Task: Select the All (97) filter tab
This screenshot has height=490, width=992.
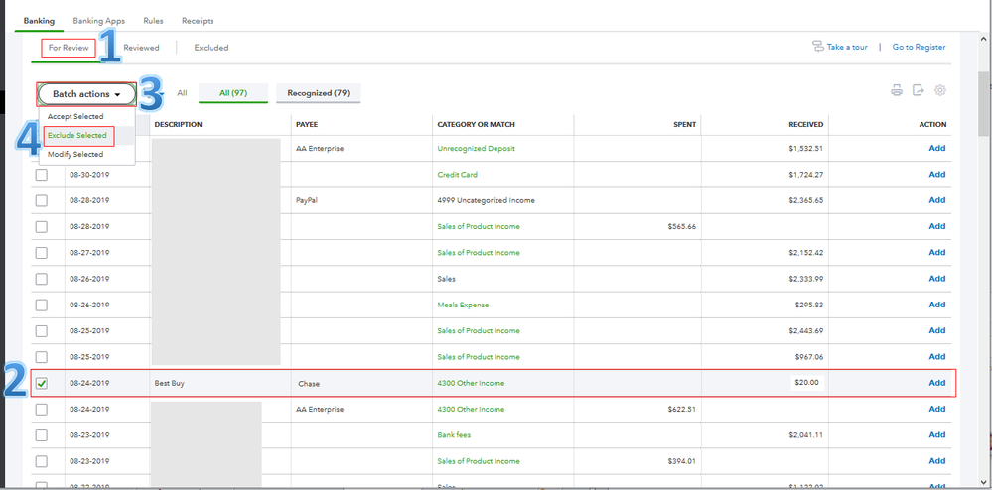Action: point(233,93)
